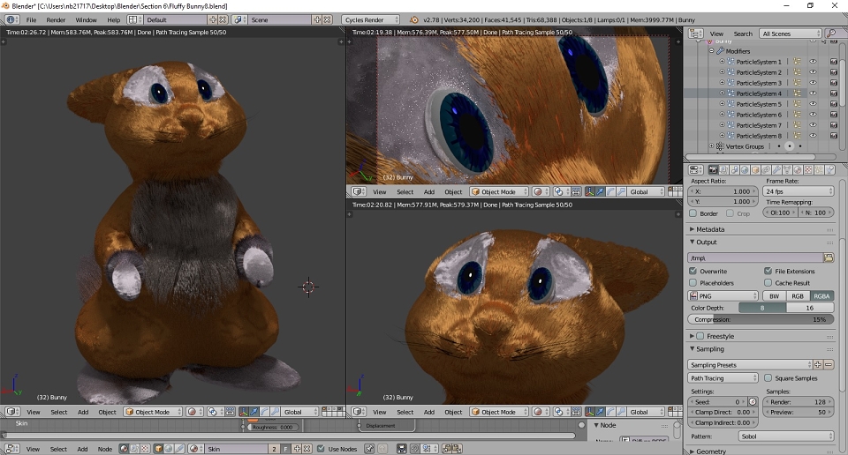848x455 pixels.
Task: Click the Aspect Ratio X 1.000 field
Action: coord(723,191)
